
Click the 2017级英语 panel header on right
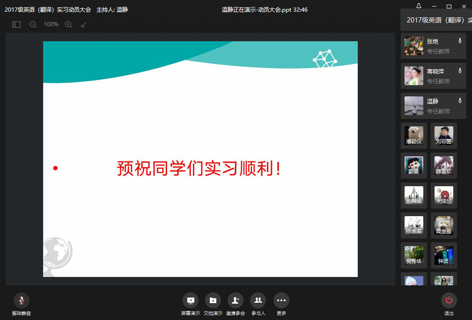pyautogui.click(x=436, y=20)
